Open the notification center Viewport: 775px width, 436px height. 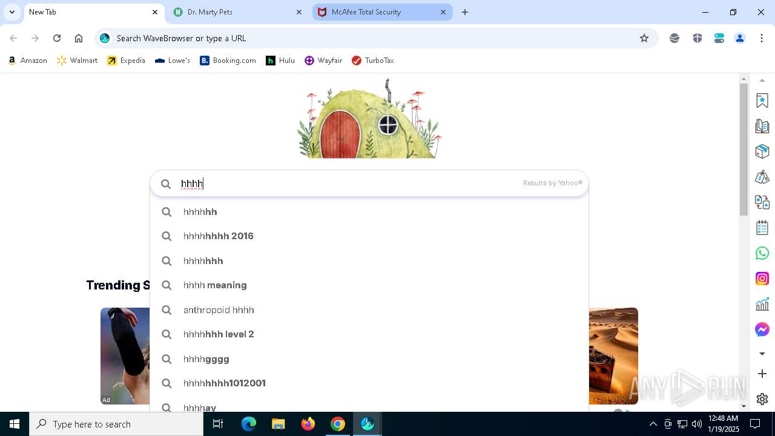click(755, 424)
